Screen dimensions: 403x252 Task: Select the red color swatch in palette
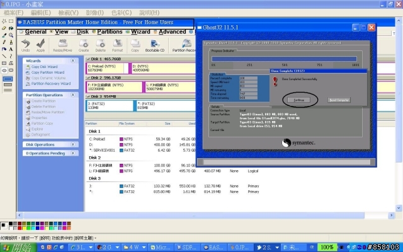click(20, 228)
